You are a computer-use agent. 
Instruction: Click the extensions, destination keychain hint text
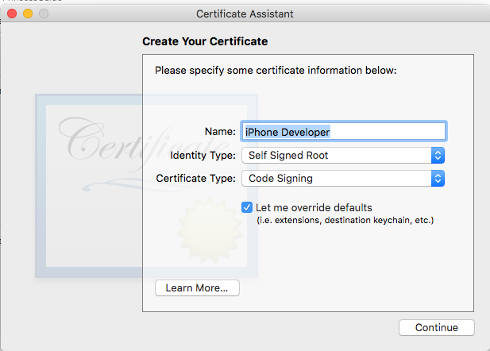pyautogui.click(x=345, y=220)
